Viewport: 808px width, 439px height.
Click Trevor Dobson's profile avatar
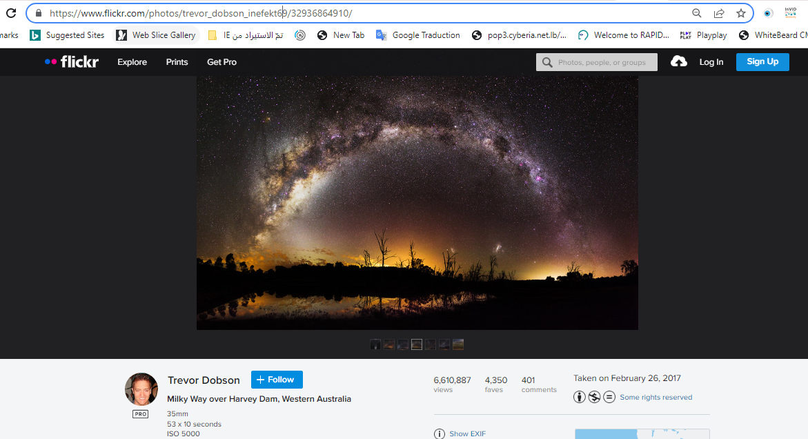141,389
